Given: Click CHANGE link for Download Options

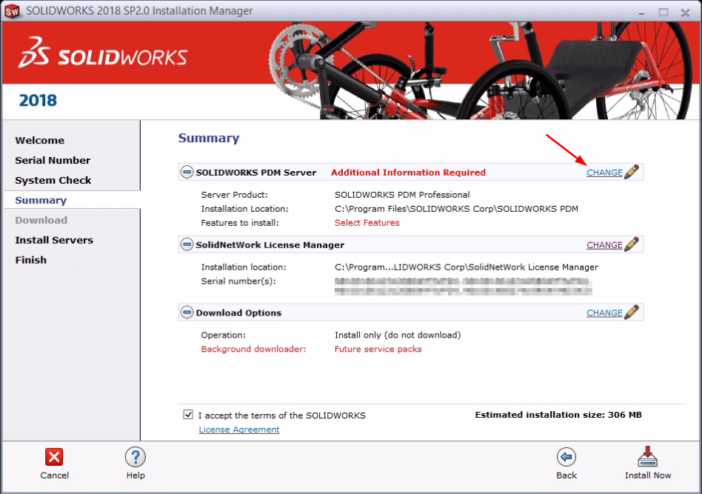Looking at the screenshot, I should pyautogui.click(x=604, y=313).
